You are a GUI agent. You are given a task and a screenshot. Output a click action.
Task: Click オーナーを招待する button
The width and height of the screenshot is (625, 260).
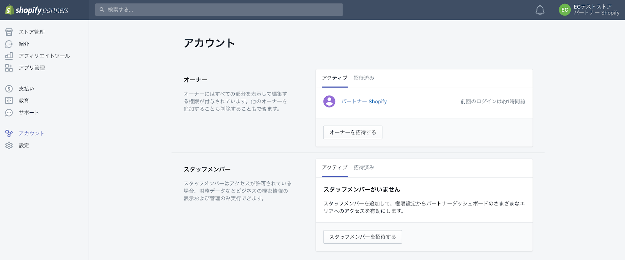(x=353, y=133)
